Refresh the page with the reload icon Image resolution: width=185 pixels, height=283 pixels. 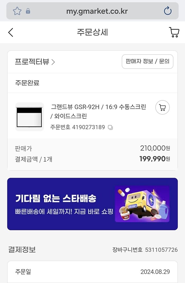pyautogui.click(x=167, y=11)
